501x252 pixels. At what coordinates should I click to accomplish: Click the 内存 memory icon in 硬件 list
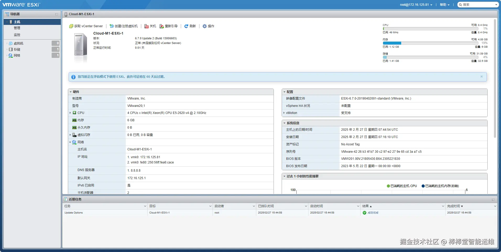(x=74, y=120)
